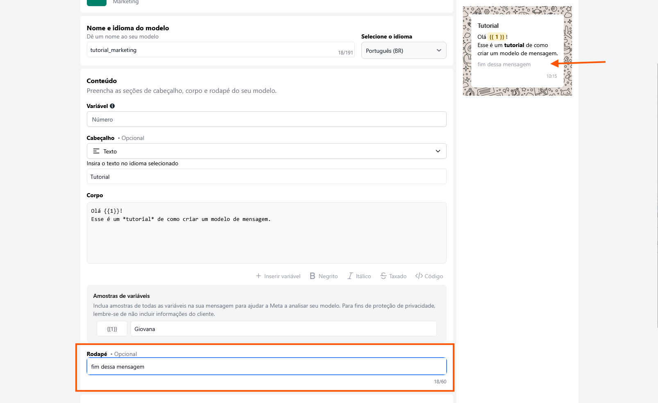This screenshot has height=403, width=658.
Task: Open the Variável Número selector
Action: tap(266, 119)
